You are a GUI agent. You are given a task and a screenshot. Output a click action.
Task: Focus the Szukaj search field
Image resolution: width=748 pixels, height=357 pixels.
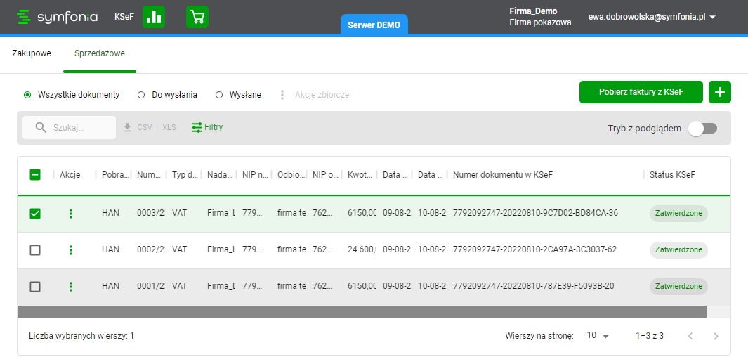click(77, 128)
